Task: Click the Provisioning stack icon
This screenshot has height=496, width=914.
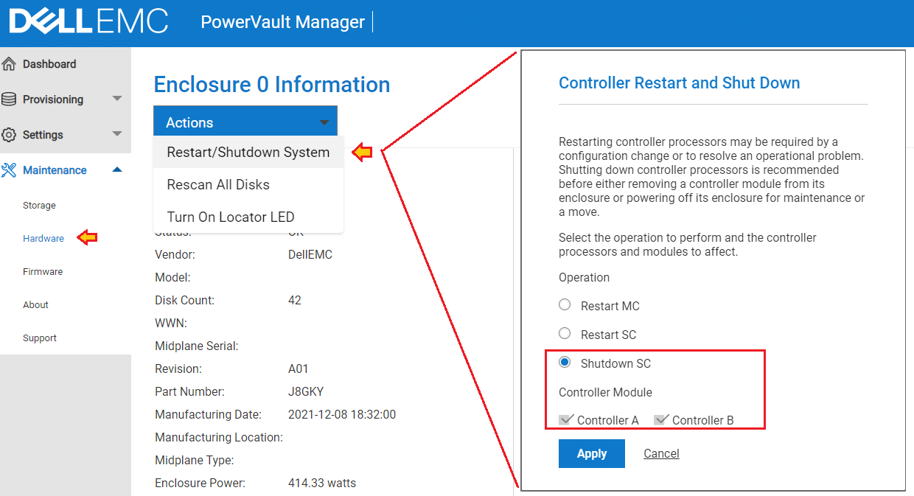Action: (7, 99)
